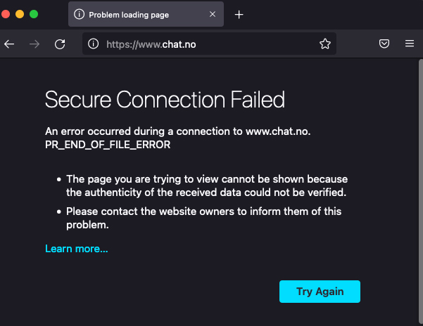Go back to the previous page
Screen dimensions: 423x326
[9, 44]
